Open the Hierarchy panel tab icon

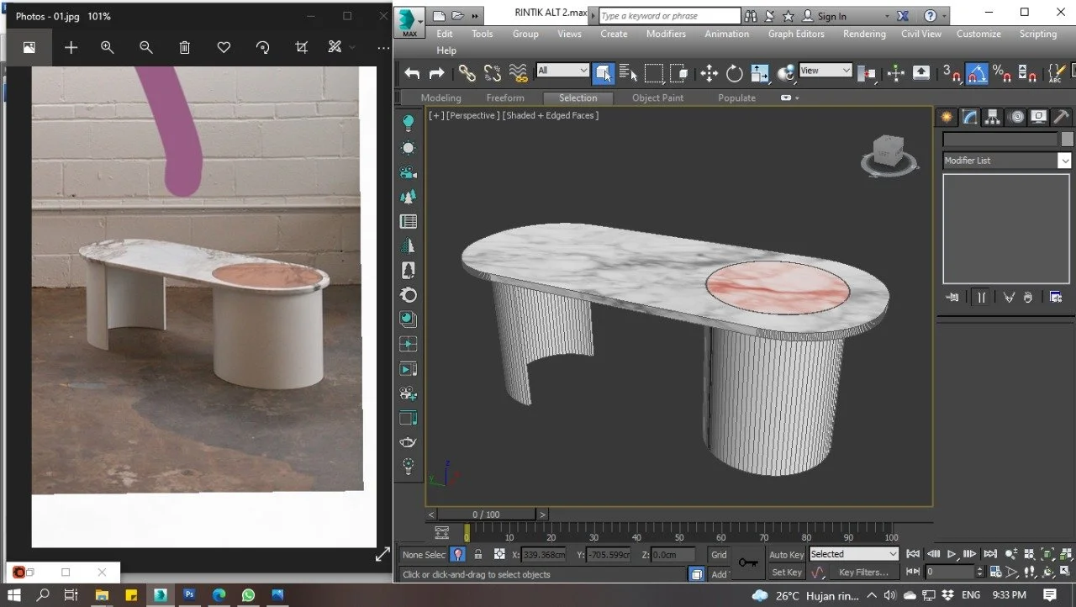tap(993, 117)
